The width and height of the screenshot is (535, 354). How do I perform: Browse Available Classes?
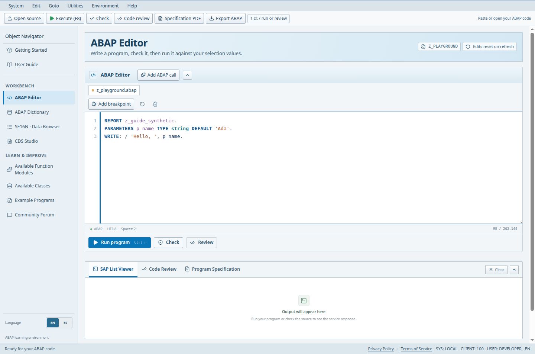tap(39, 186)
